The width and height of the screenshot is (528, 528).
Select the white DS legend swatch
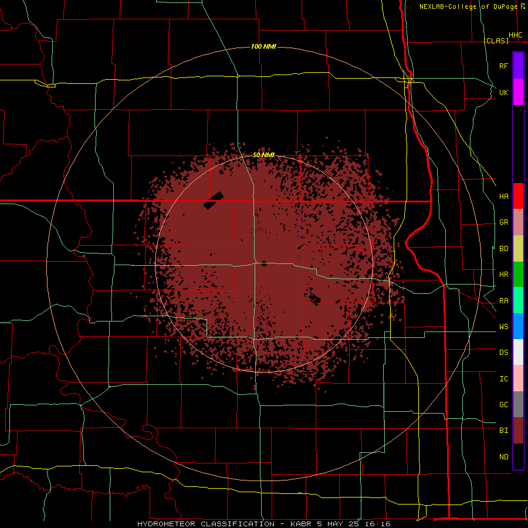point(518,352)
